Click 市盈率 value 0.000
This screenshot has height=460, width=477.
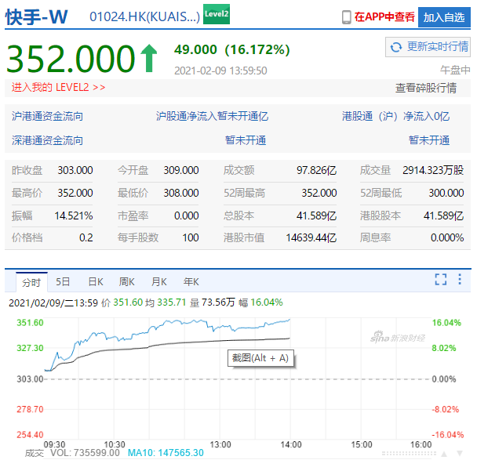pos(186,216)
